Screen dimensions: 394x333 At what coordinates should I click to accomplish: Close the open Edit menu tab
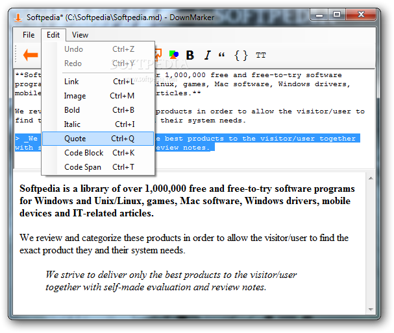coord(53,35)
